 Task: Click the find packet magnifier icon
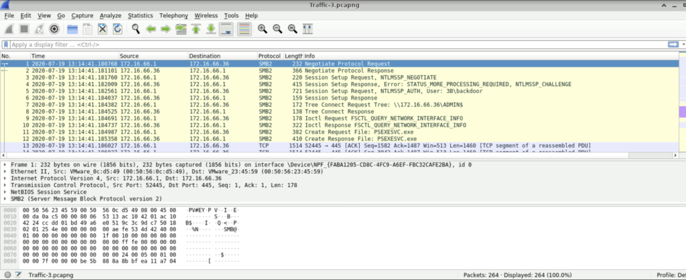click(x=135, y=29)
